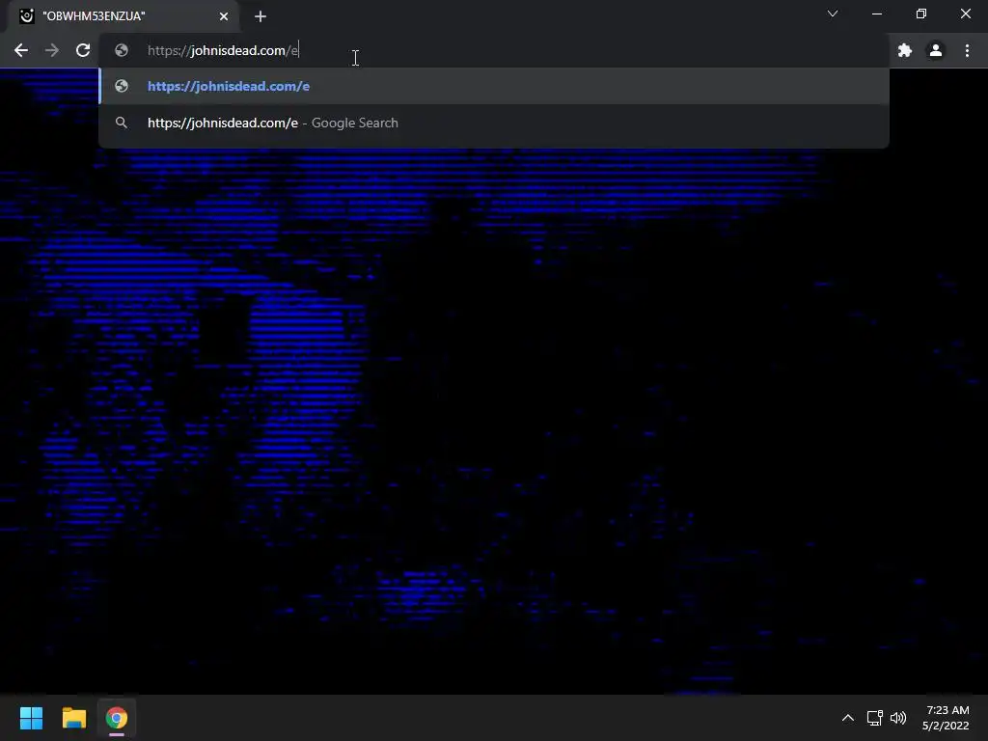Screen dimensions: 988x741
Task: Close the "OBWHM53ENZUA" tab
Action: 224,16
